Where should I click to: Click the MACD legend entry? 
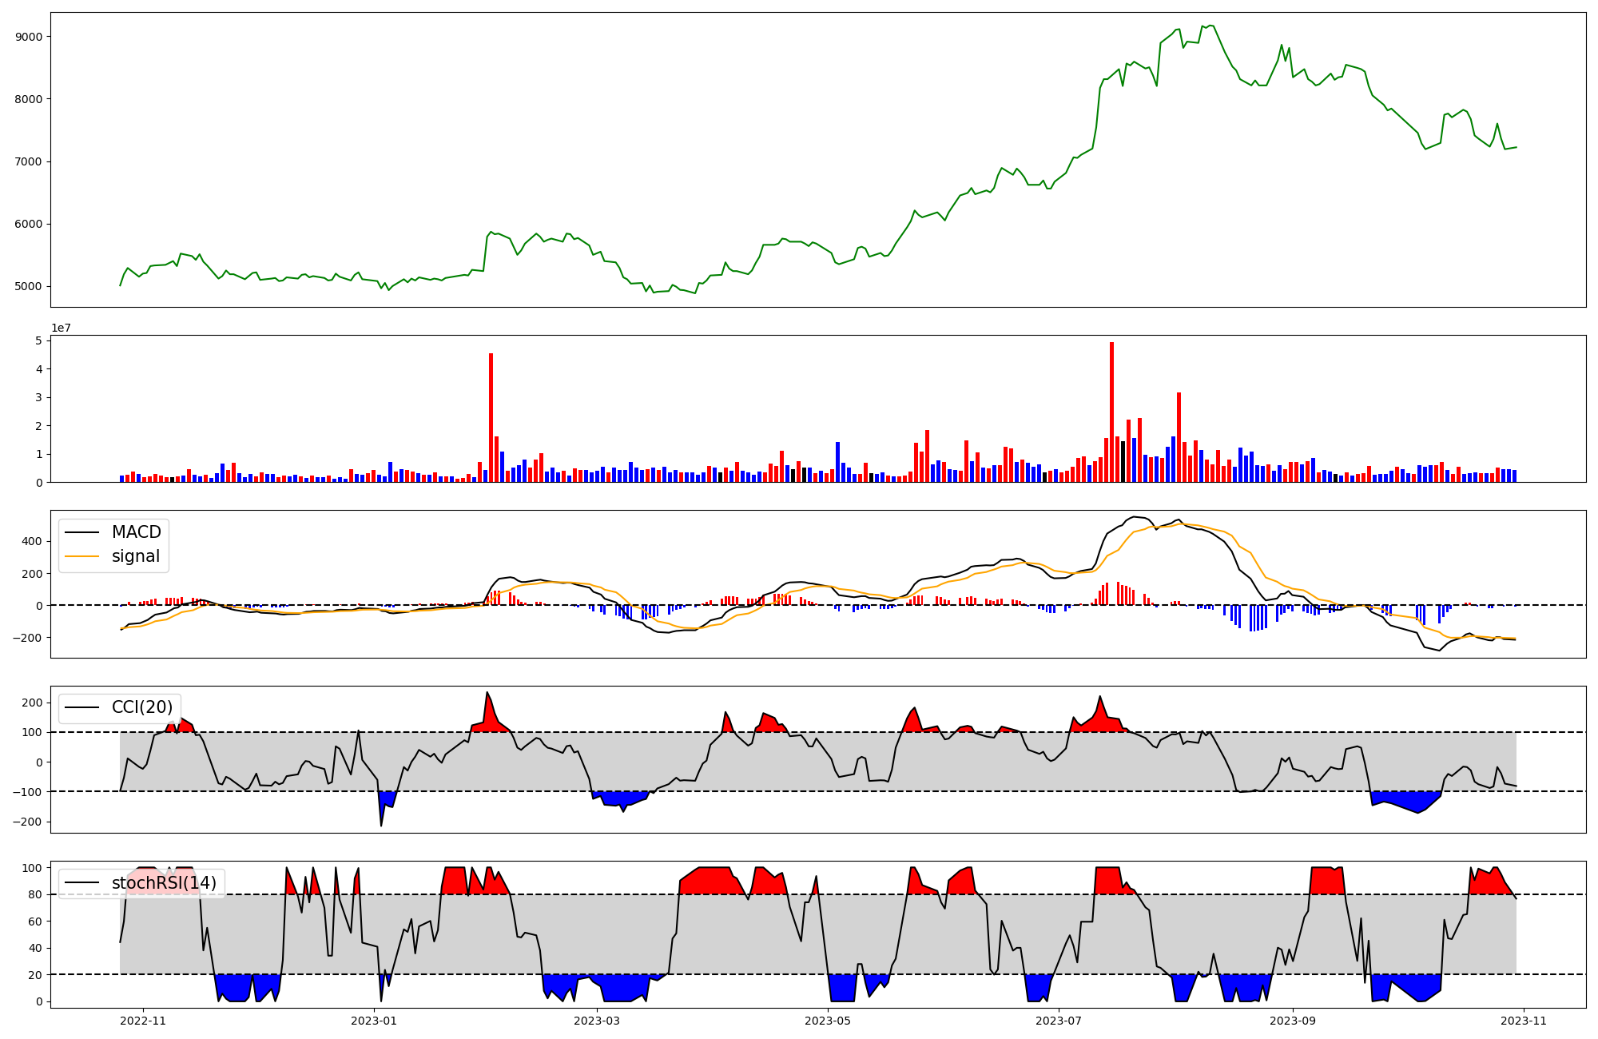pos(136,532)
